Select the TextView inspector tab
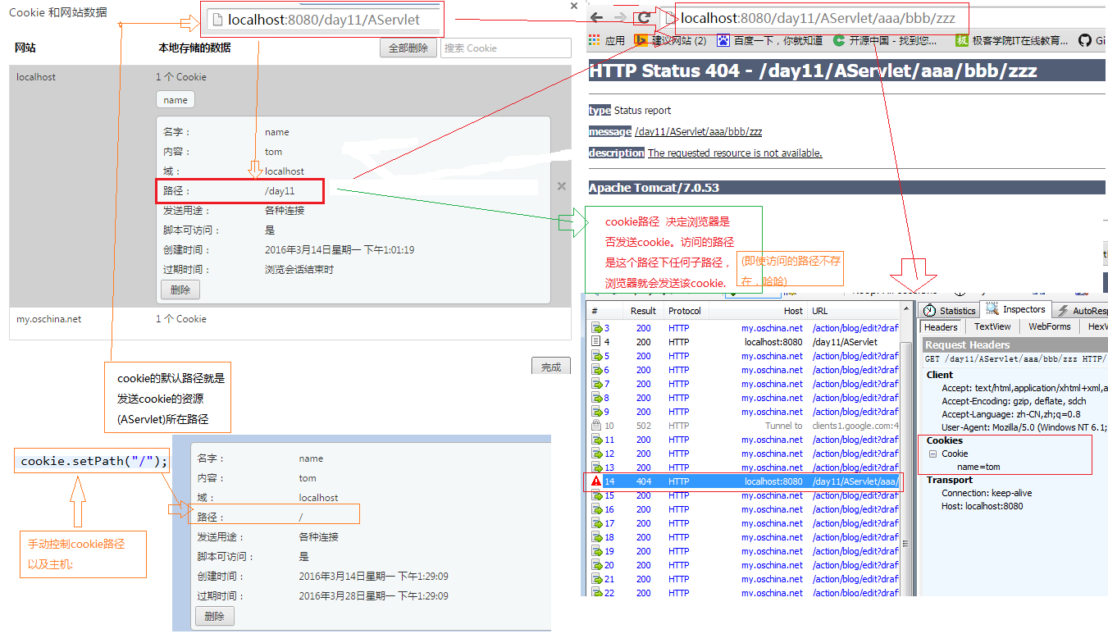The image size is (1108, 643). point(992,326)
